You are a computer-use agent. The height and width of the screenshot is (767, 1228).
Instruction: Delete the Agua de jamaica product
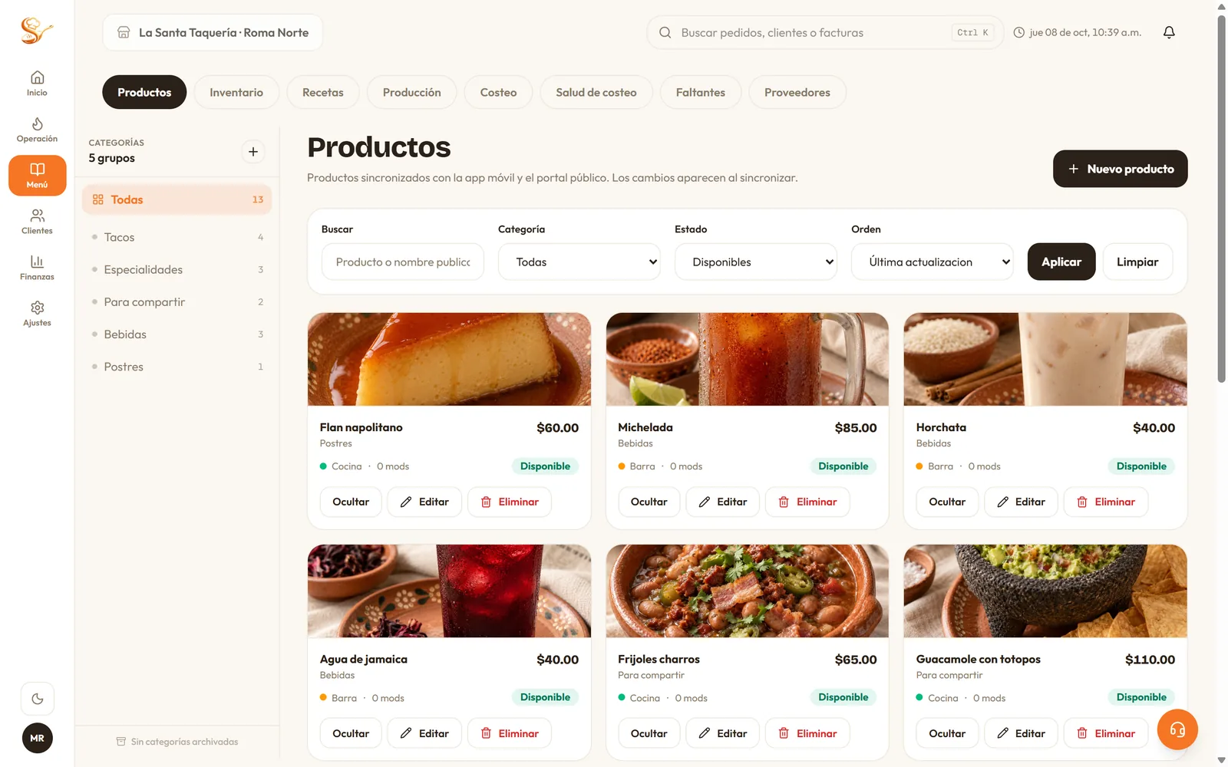pos(510,733)
